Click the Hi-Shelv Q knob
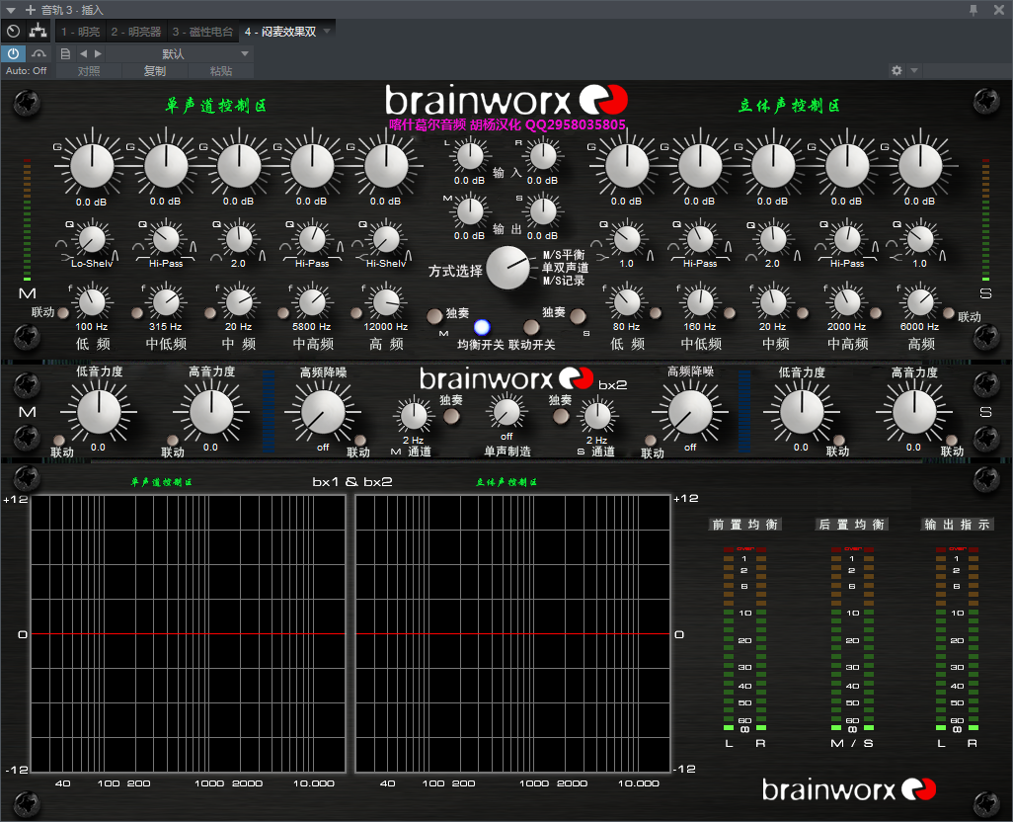 click(386, 239)
